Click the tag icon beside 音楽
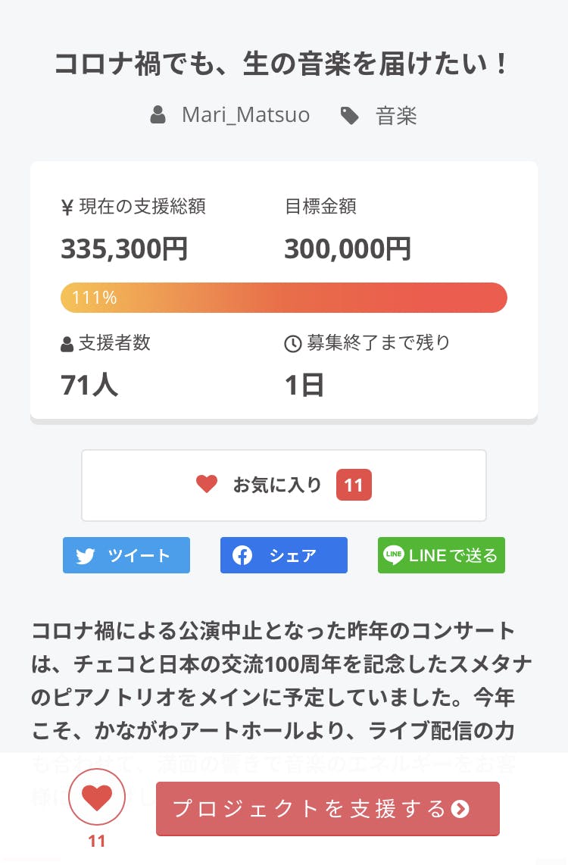The height and width of the screenshot is (865, 568). pyautogui.click(x=349, y=116)
